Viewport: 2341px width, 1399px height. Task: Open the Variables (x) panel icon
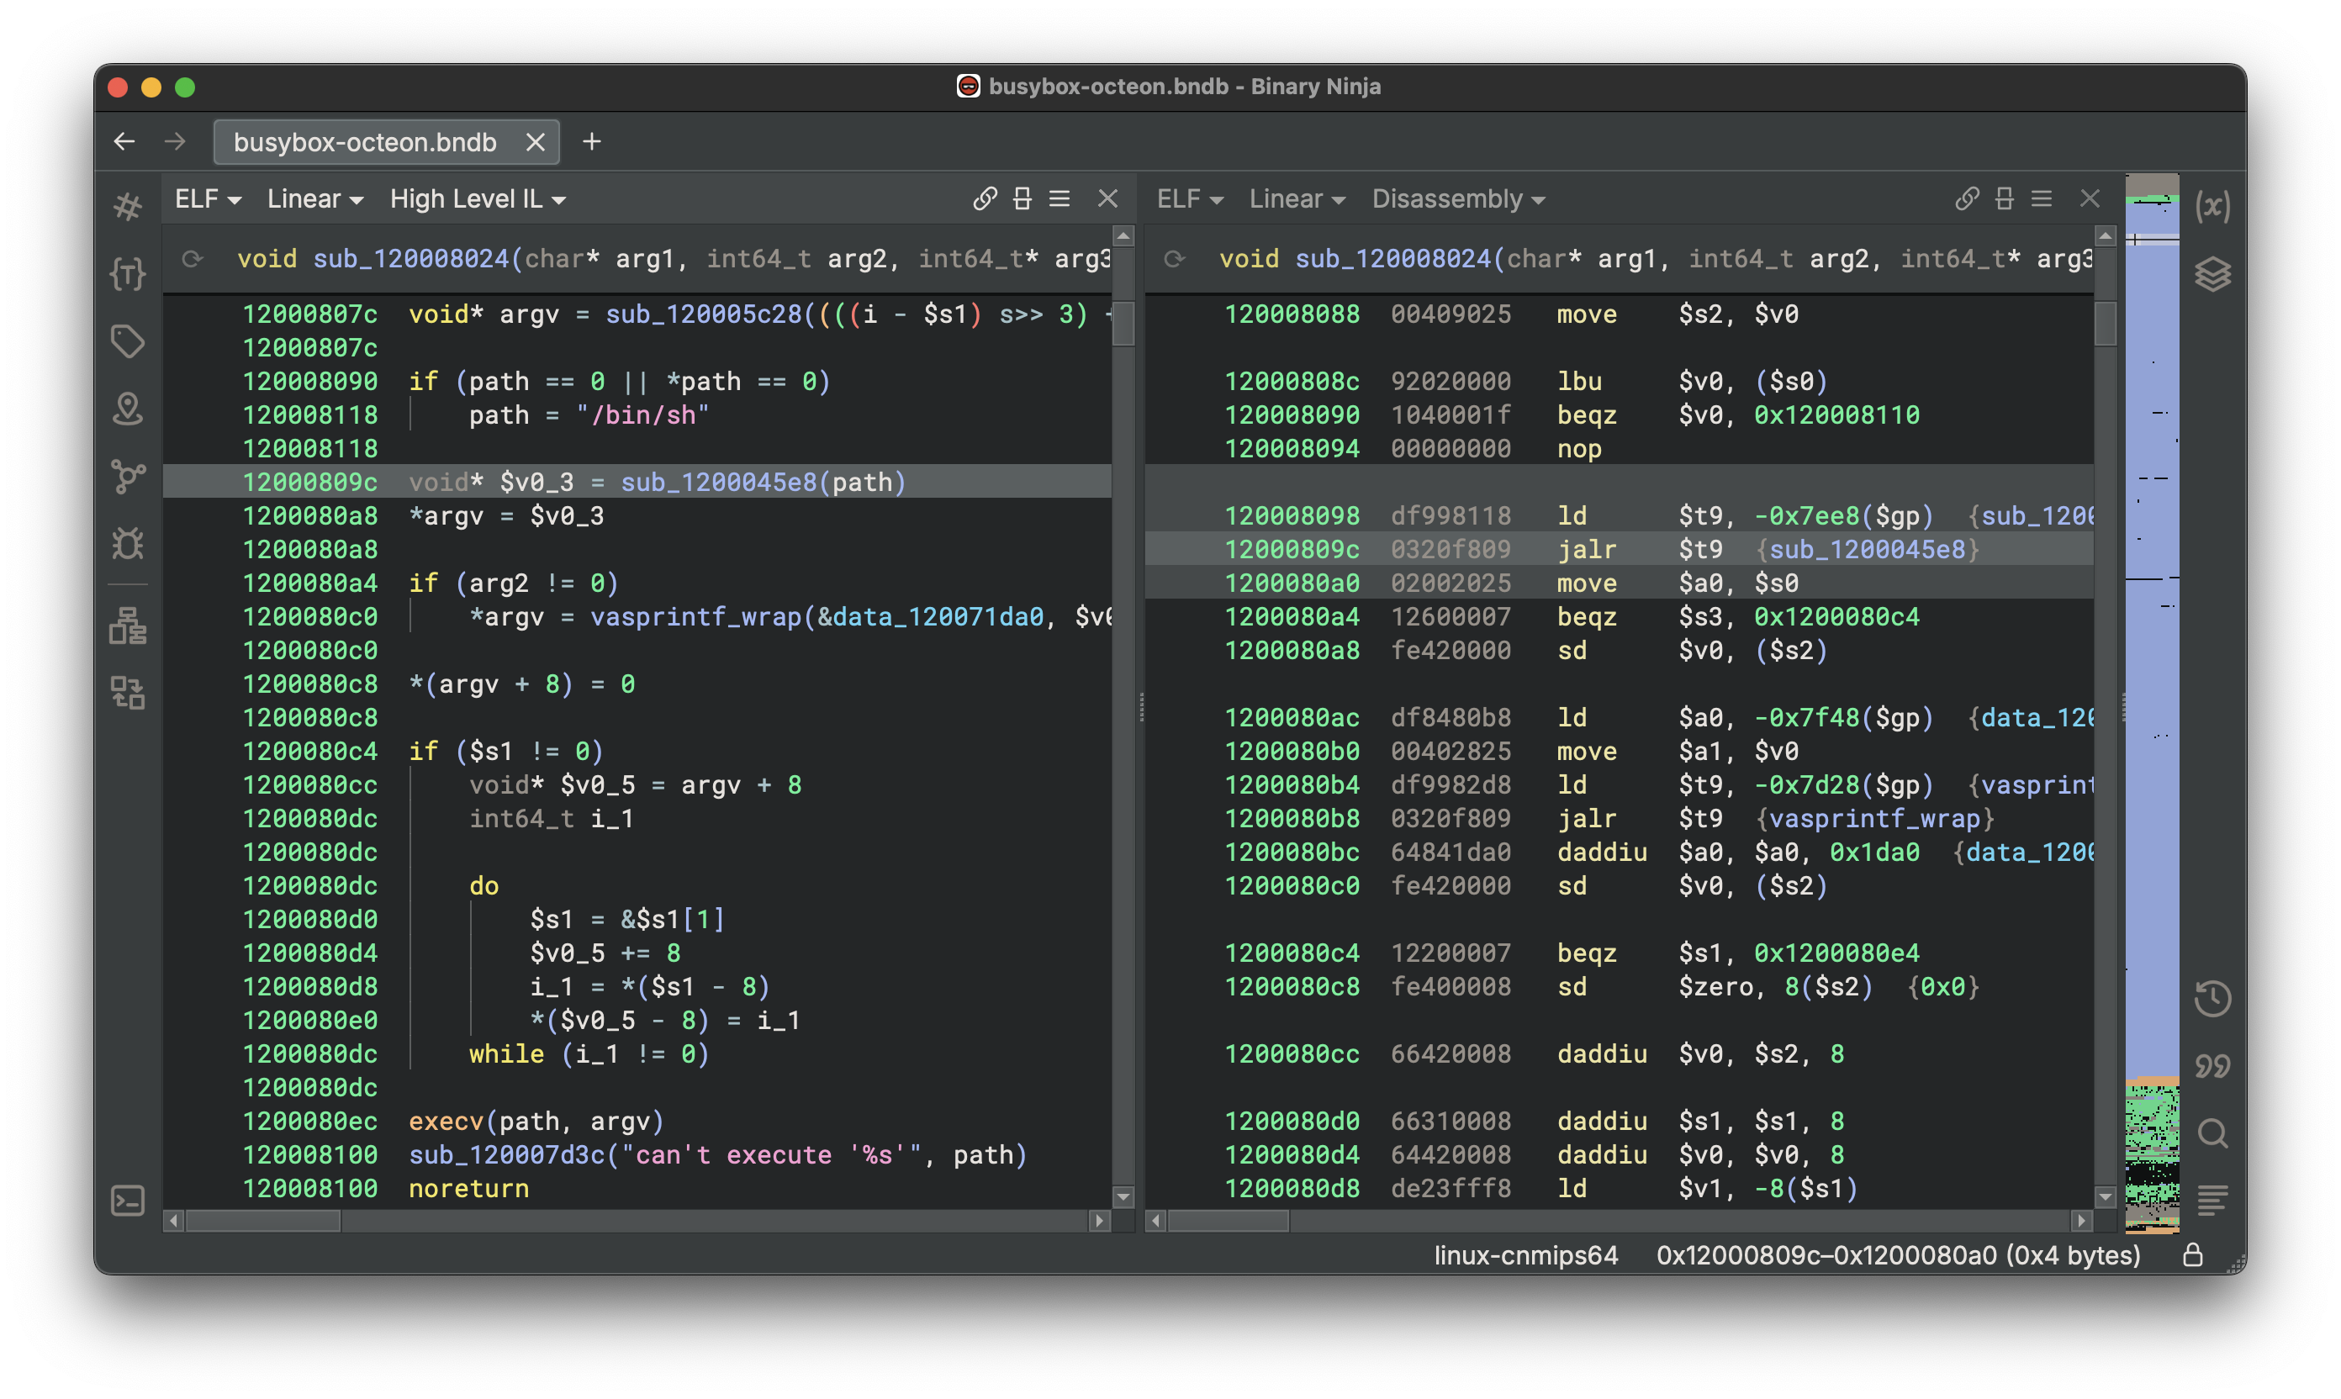2212,205
